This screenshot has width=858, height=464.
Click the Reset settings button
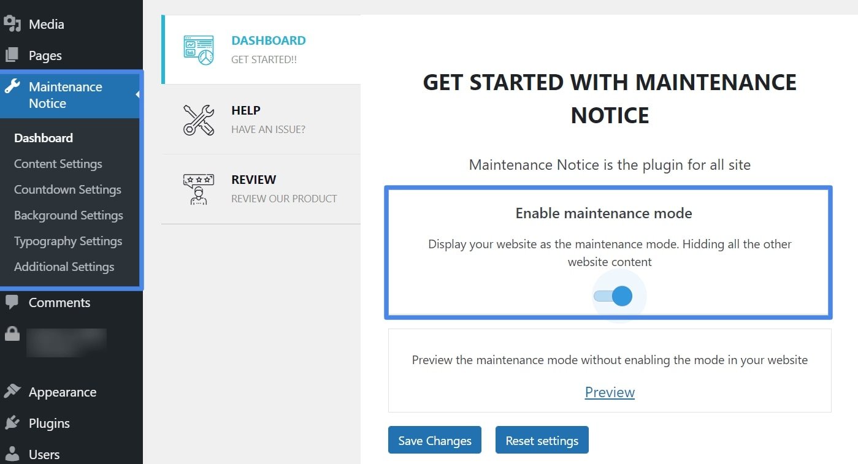tap(542, 440)
